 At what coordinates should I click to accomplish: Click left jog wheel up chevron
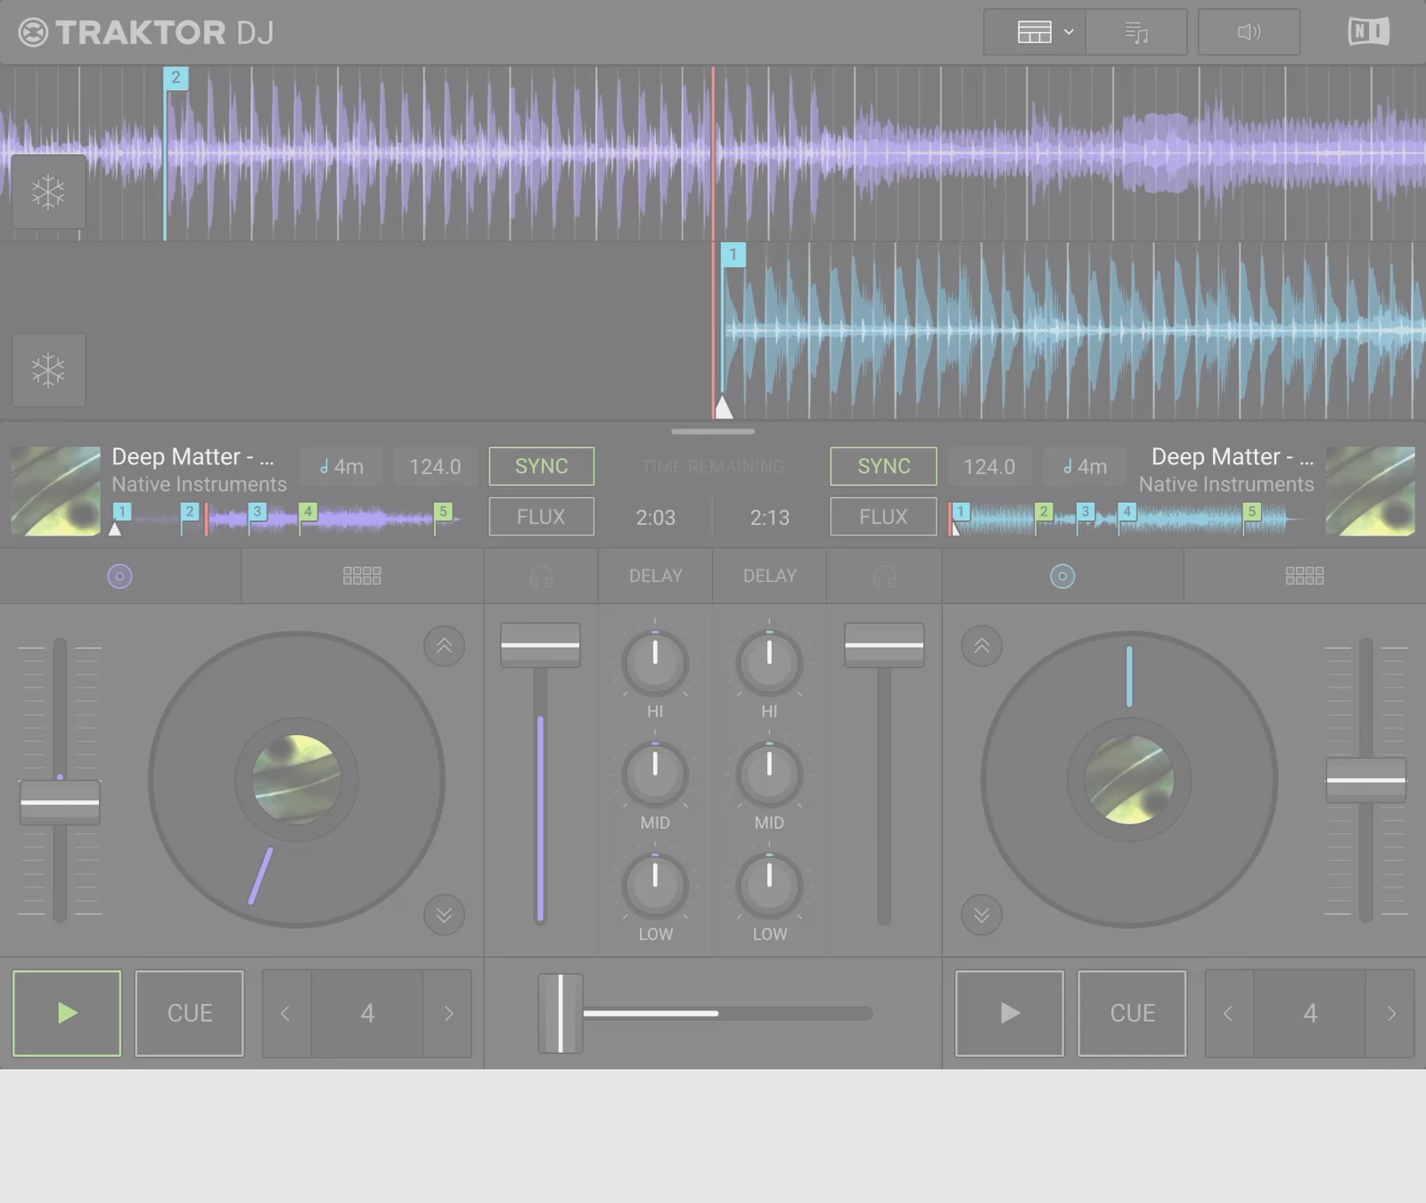click(444, 646)
